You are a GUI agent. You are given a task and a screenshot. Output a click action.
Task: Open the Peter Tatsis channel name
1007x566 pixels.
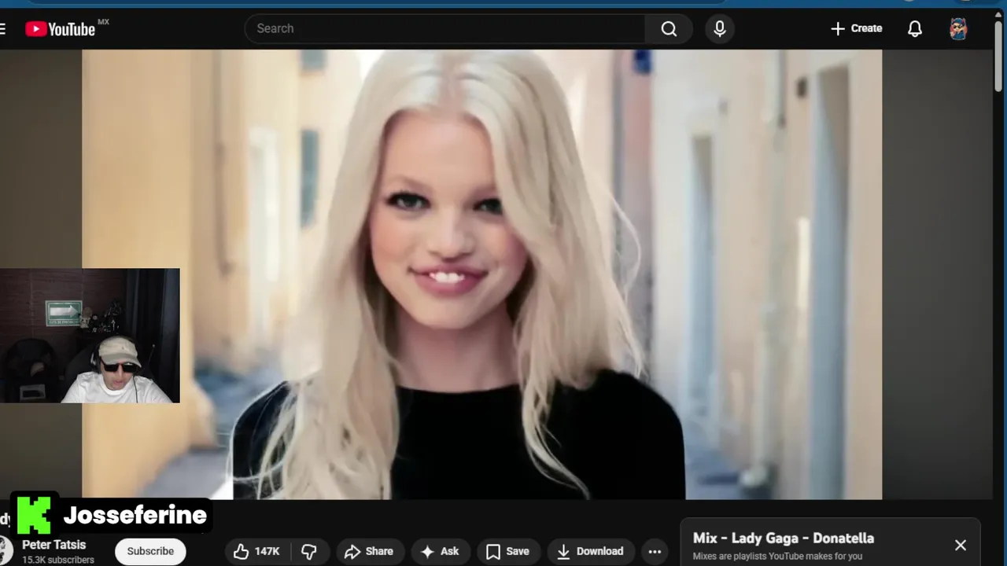coord(54,545)
